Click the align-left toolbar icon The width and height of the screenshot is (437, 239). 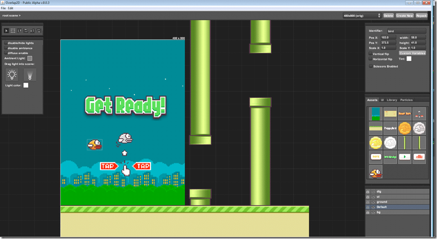(26, 31)
